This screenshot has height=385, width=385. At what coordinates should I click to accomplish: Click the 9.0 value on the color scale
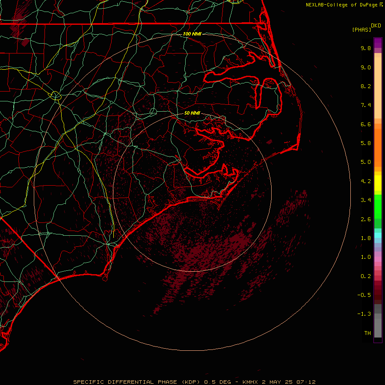366,67
